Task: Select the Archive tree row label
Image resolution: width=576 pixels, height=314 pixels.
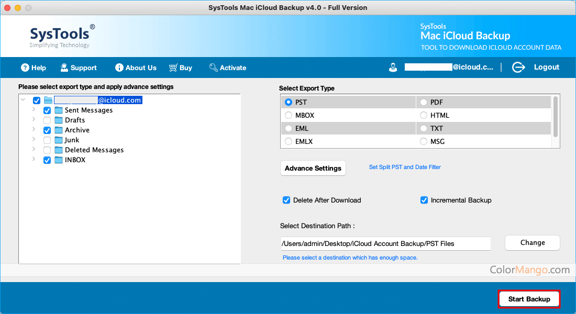Action: click(x=77, y=130)
